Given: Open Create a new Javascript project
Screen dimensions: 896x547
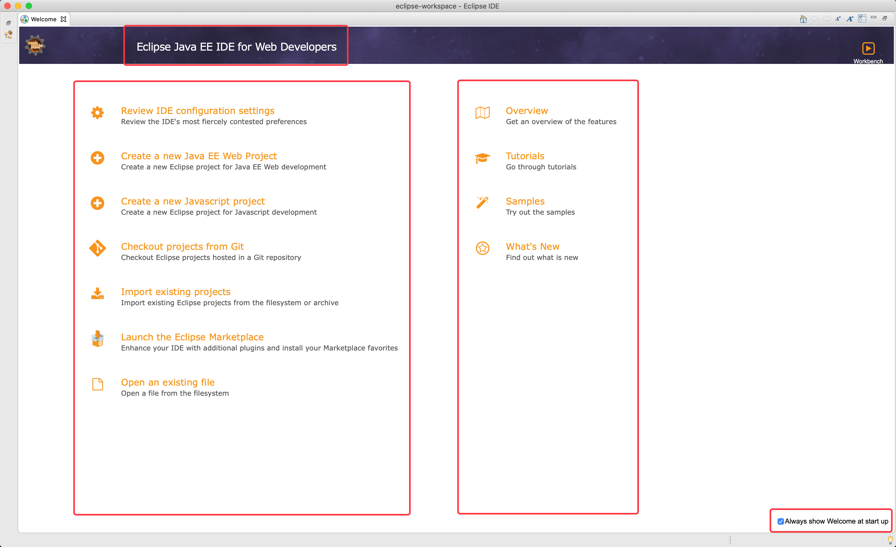Looking at the screenshot, I should (x=193, y=201).
